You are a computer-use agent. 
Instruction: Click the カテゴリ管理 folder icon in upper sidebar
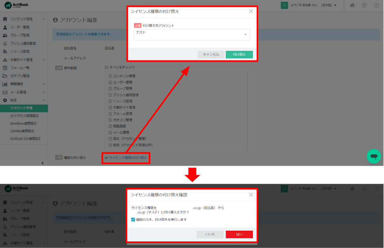5,76
